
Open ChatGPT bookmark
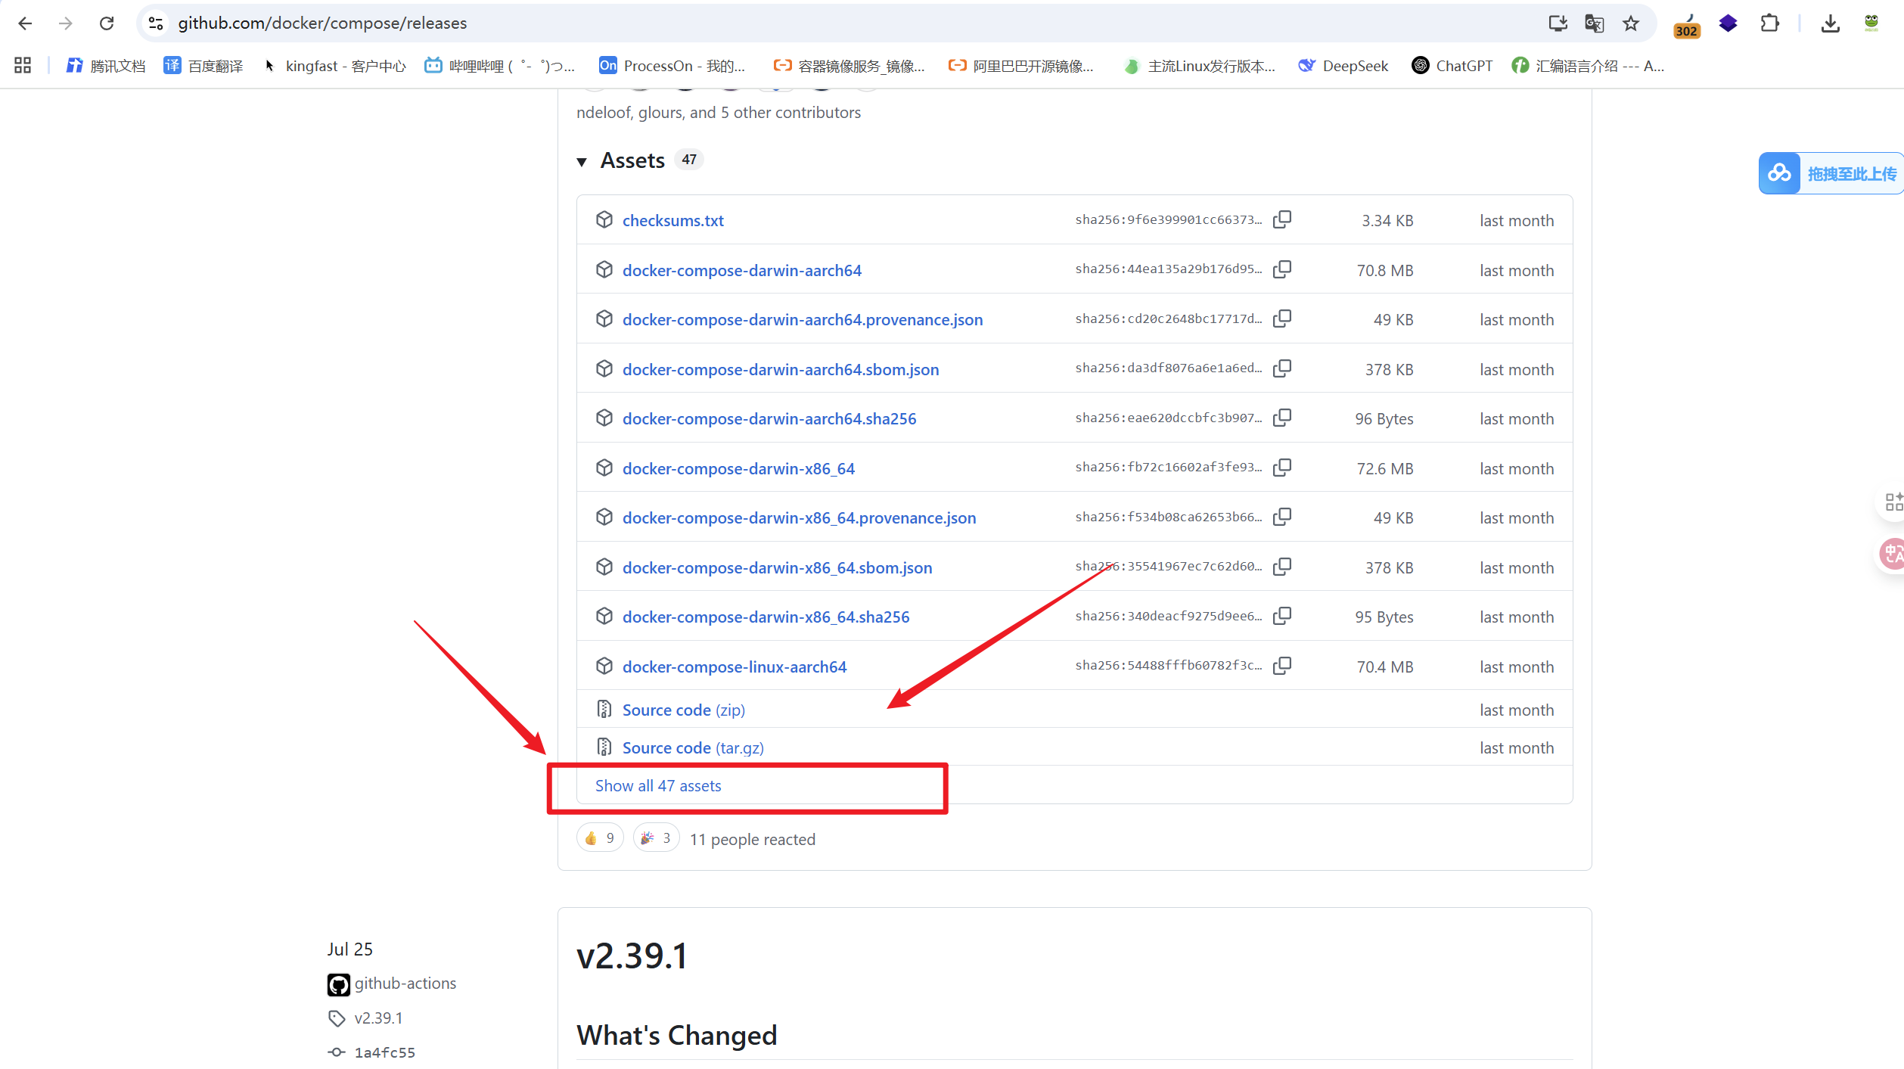tap(1452, 66)
